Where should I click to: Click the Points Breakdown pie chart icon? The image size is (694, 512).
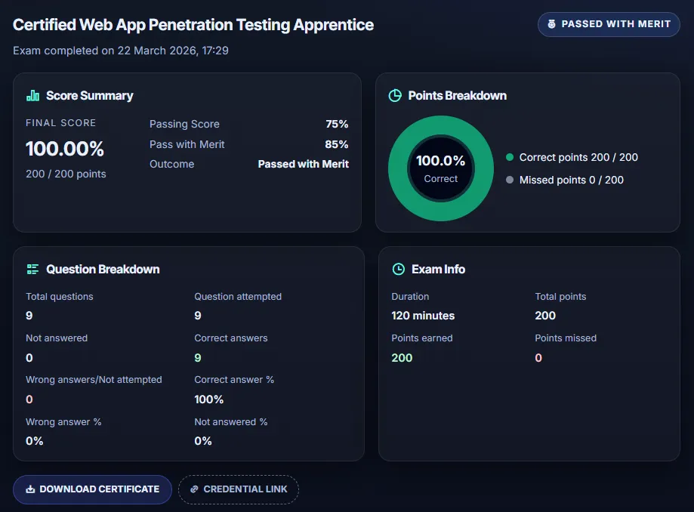coord(394,96)
